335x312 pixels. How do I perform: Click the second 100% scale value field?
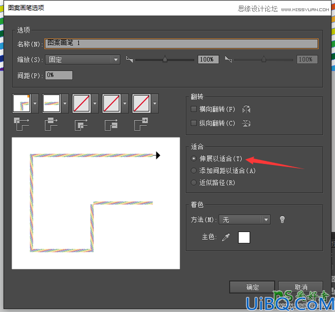pos(307,59)
